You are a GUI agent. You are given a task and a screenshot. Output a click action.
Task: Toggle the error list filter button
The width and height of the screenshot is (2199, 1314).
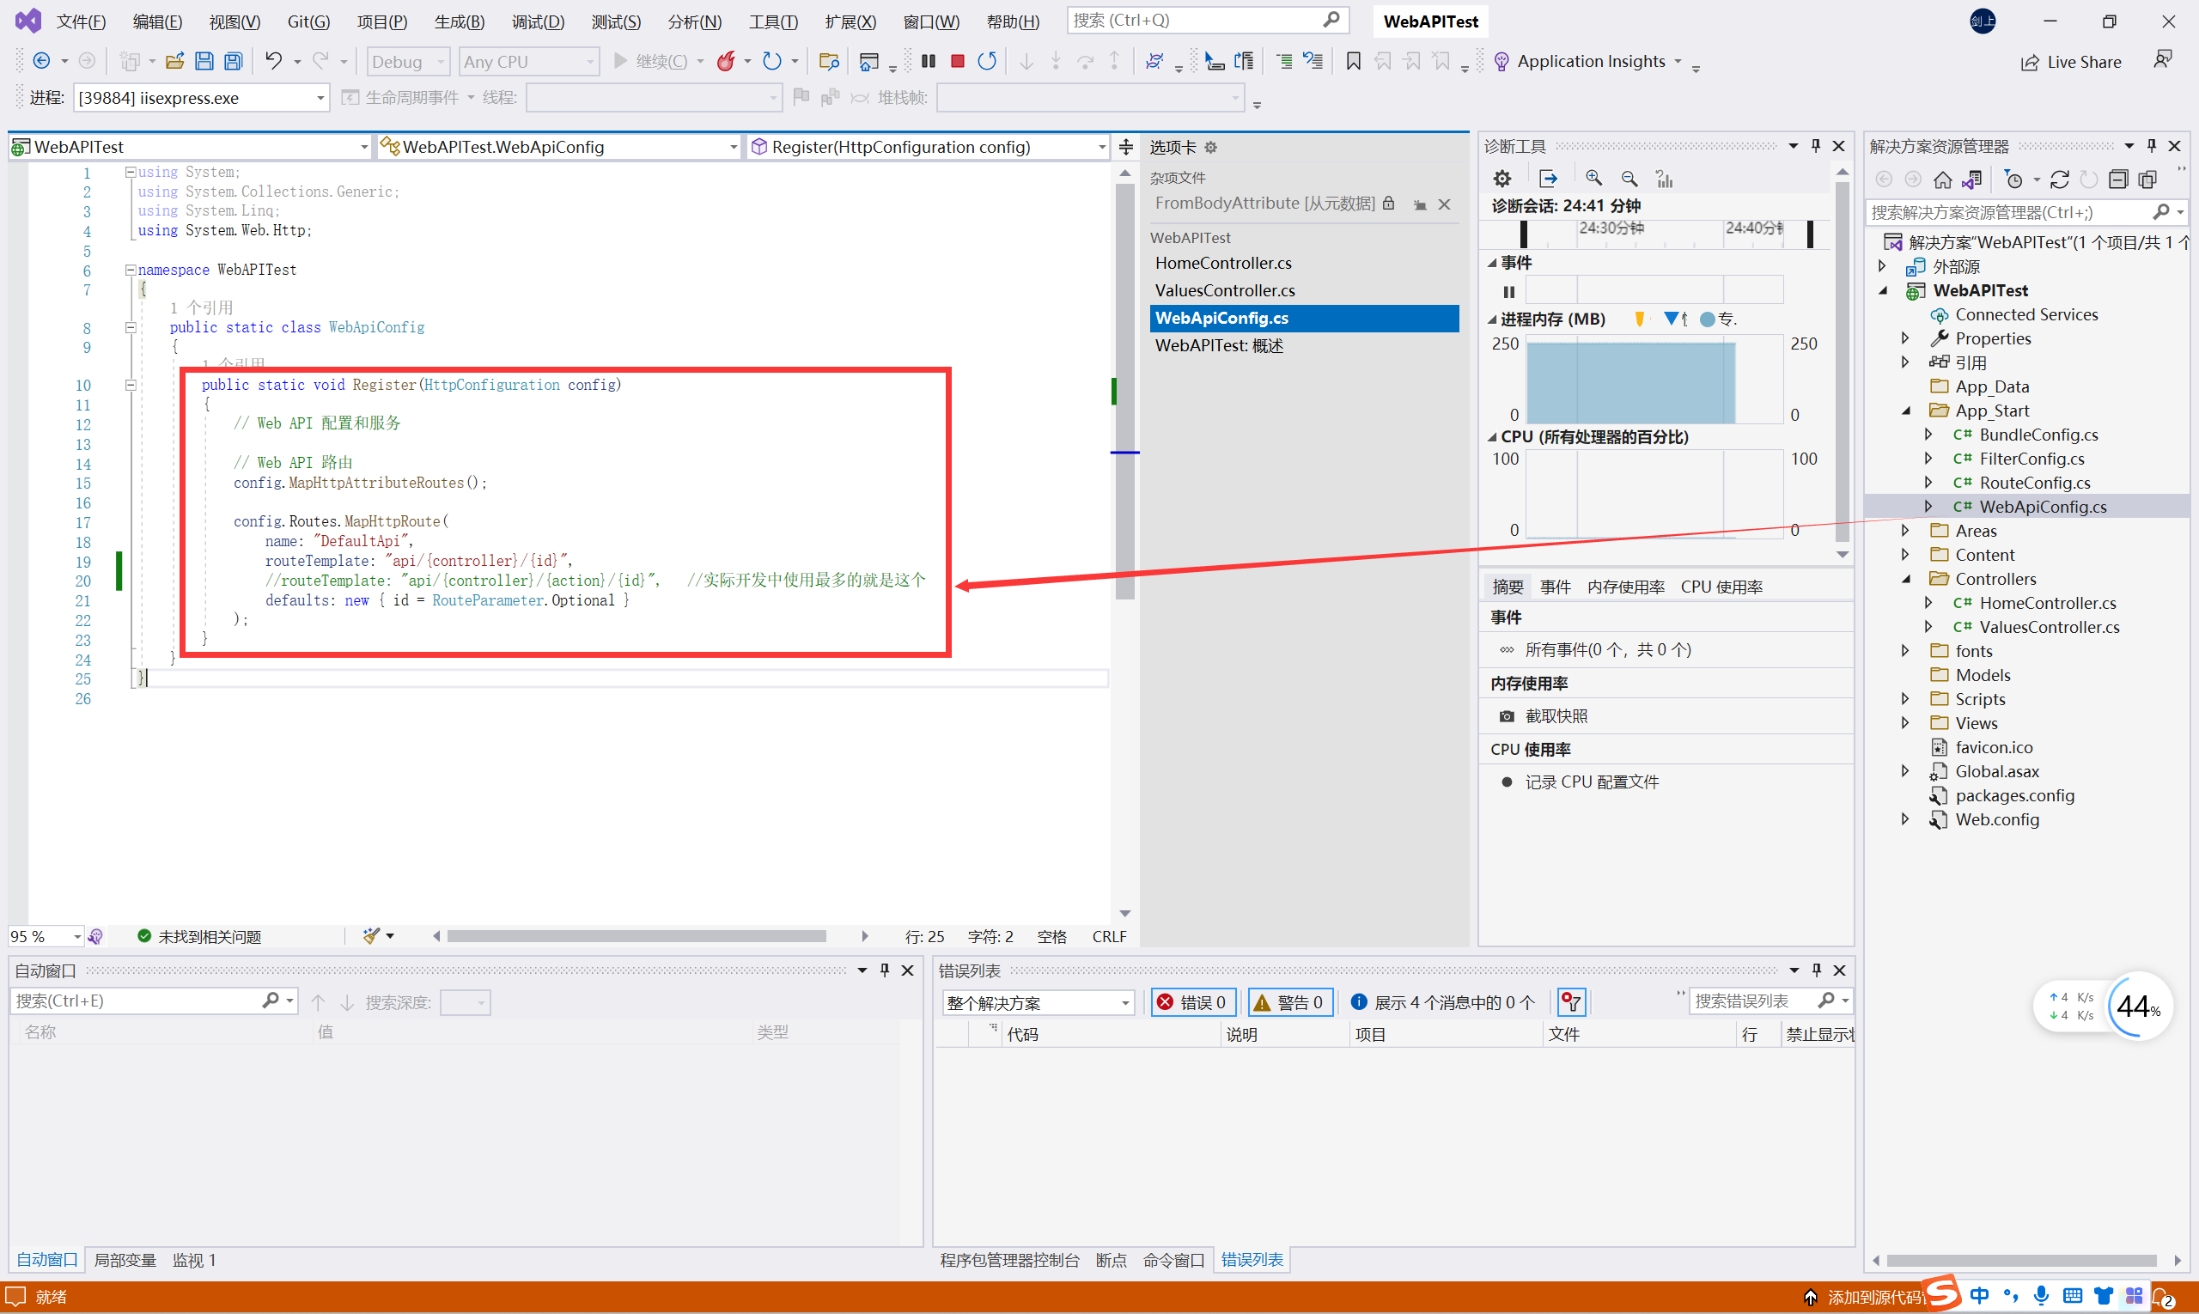[1571, 1001]
